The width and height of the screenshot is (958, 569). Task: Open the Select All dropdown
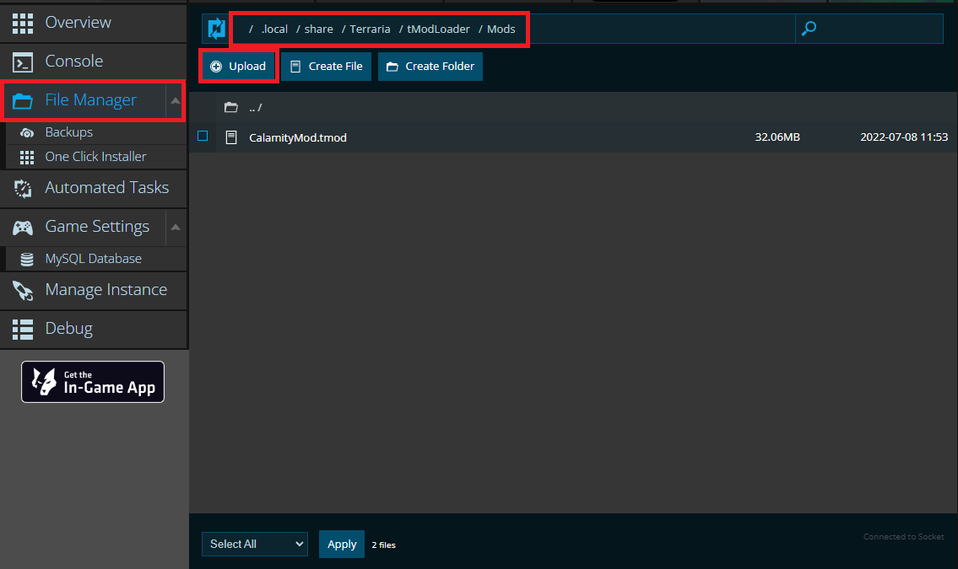tap(255, 545)
